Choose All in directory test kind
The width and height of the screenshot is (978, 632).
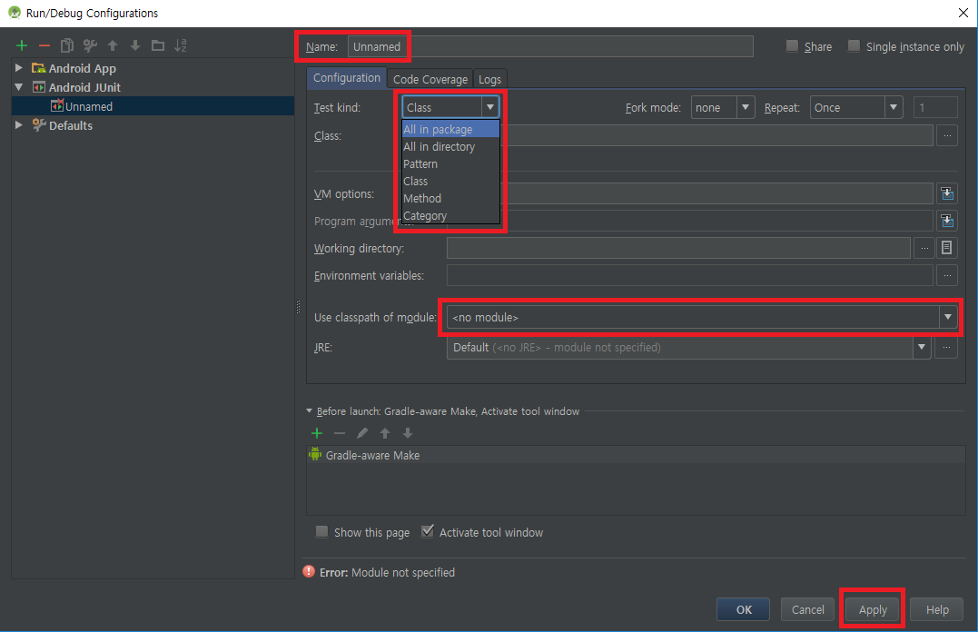[x=450, y=146]
